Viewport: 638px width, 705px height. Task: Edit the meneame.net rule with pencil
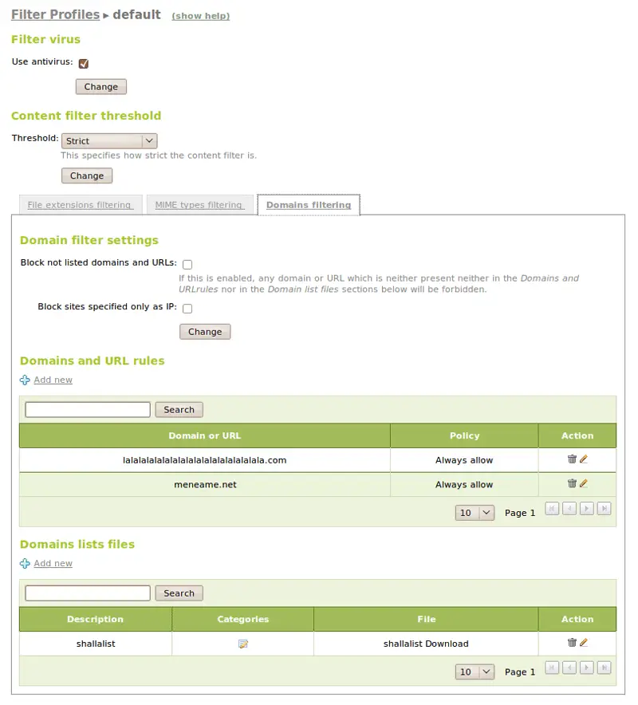(x=584, y=483)
